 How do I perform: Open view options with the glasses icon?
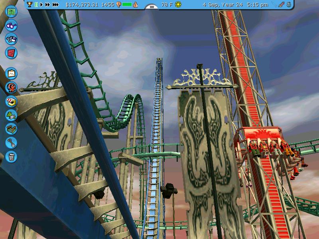pyautogui.click(x=11, y=25)
